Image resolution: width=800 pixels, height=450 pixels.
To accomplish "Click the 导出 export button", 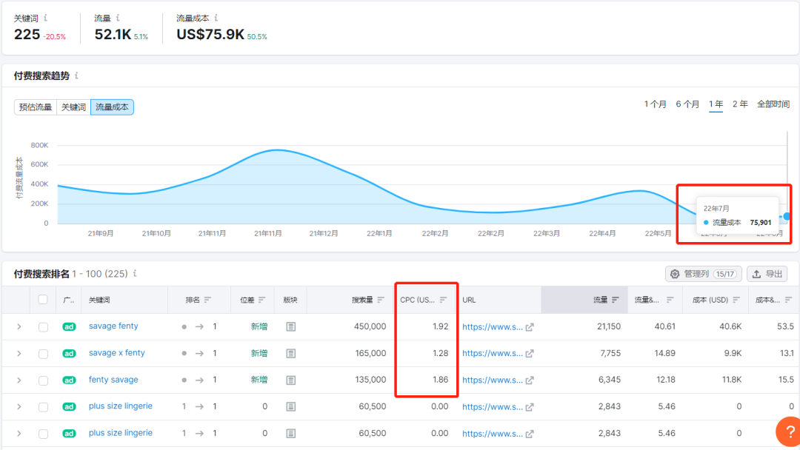I will 766,274.
